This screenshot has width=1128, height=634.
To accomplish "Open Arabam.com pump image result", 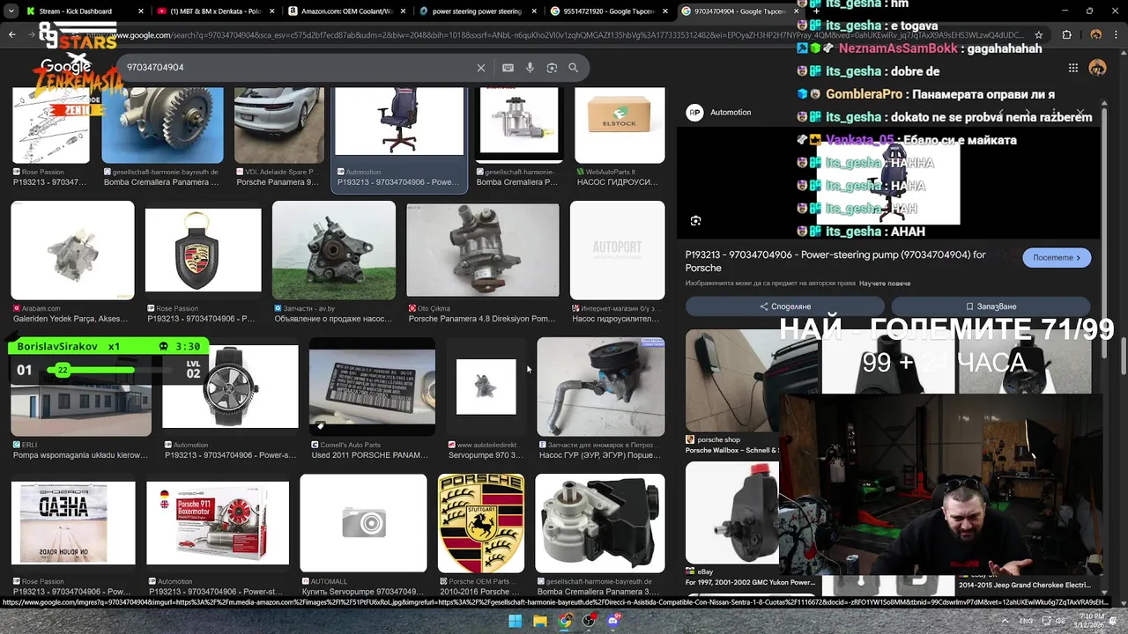I will click(x=72, y=250).
